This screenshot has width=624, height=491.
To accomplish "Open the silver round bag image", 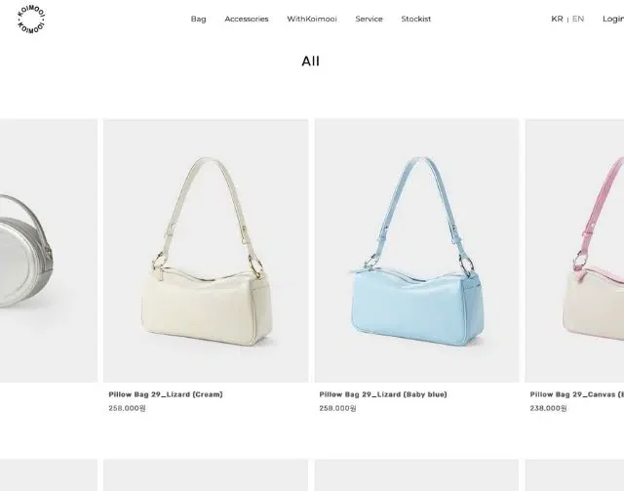I will coord(49,251).
